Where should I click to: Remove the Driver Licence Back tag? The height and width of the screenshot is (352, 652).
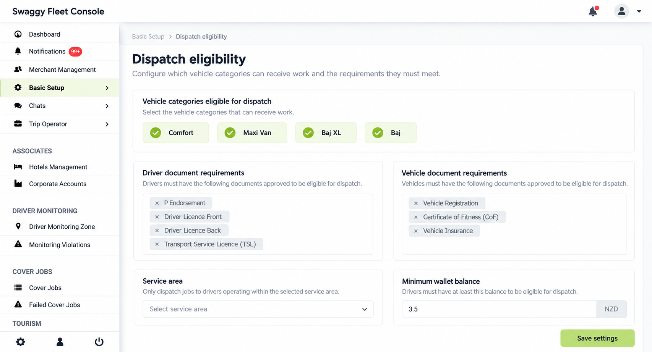pyautogui.click(x=157, y=231)
